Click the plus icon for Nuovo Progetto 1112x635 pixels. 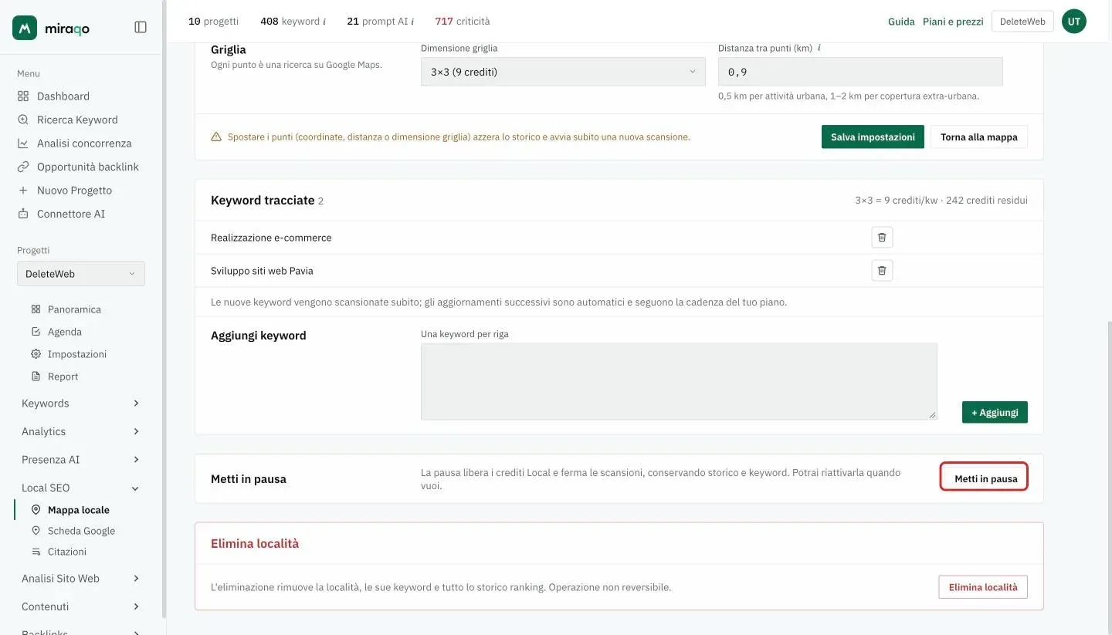point(23,191)
